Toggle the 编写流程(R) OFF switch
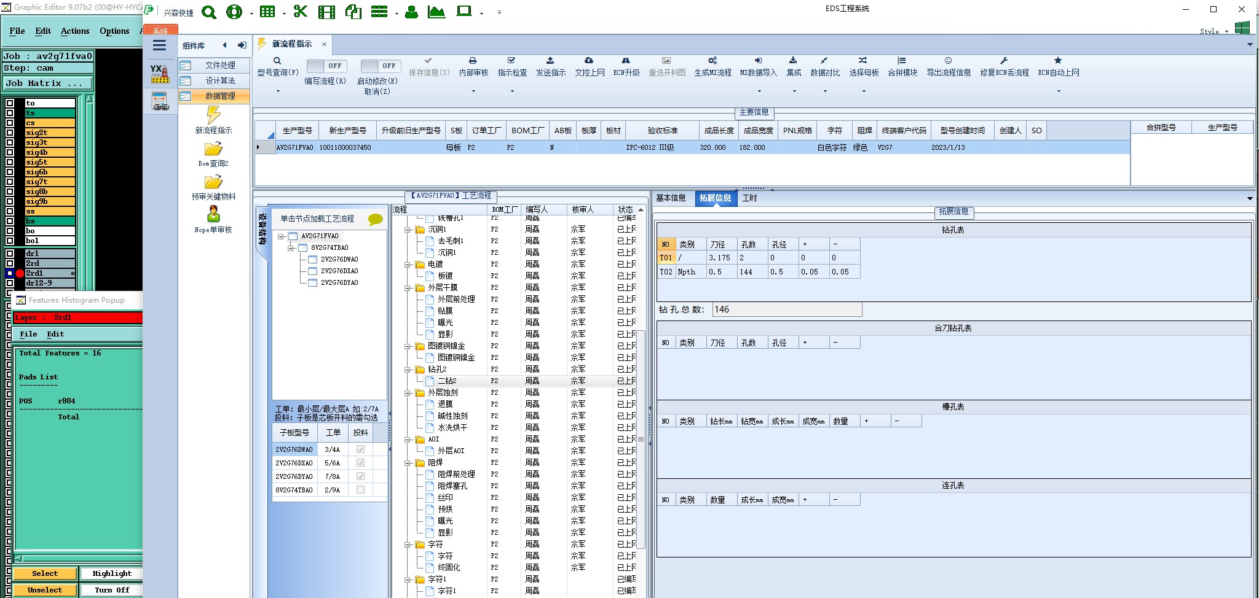 326,66
